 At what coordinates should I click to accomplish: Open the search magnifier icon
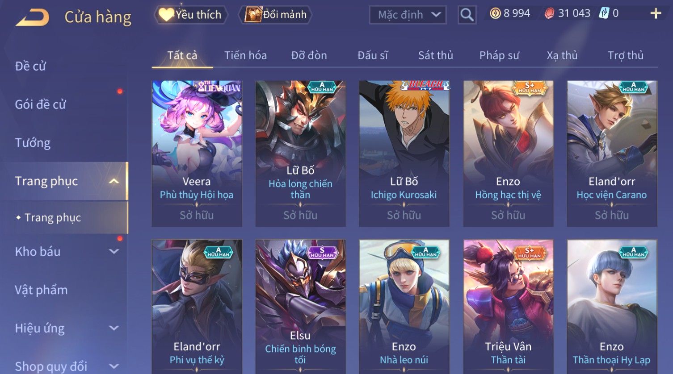[467, 15]
